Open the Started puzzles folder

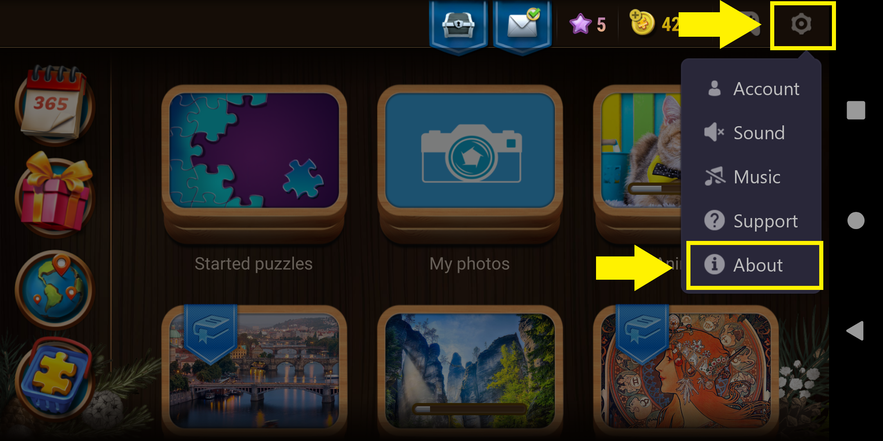click(254, 163)
